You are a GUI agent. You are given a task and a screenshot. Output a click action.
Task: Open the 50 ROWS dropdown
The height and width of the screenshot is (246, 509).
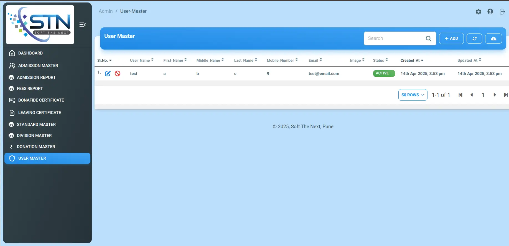[x=413, y=95]
